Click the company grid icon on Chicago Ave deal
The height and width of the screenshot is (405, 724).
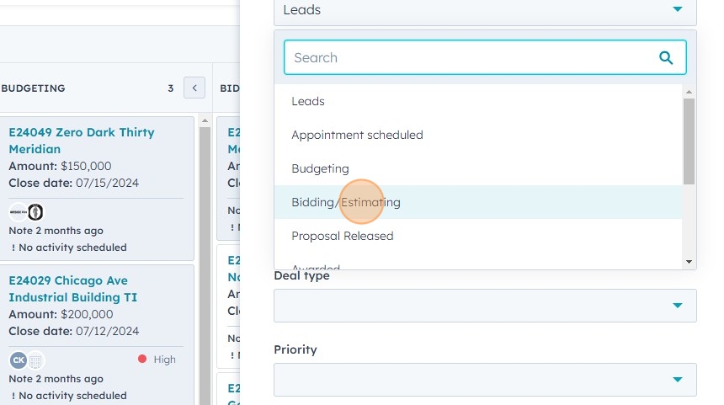35,360
